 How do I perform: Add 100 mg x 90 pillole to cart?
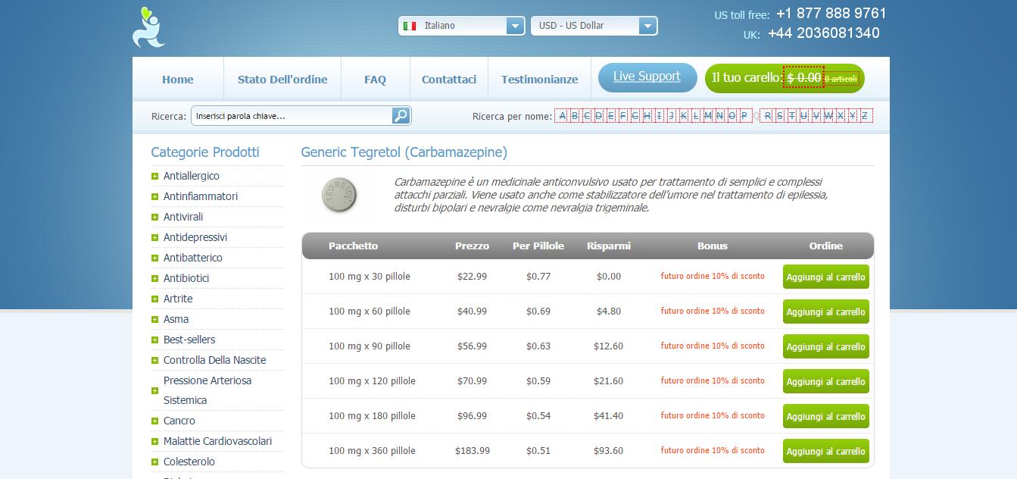[x=825, y=346]
